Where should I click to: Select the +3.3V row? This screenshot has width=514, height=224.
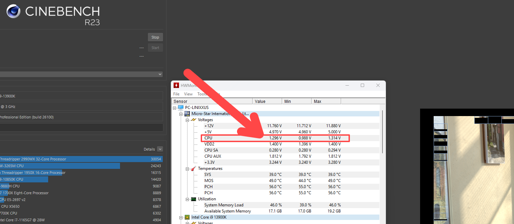click(x=276, y=162)
